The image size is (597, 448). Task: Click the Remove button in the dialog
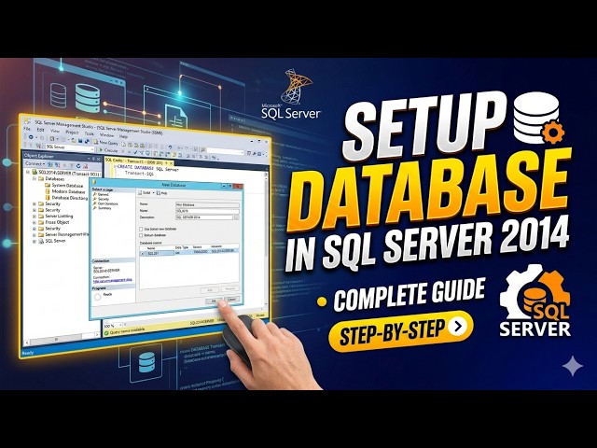[229, 288]
